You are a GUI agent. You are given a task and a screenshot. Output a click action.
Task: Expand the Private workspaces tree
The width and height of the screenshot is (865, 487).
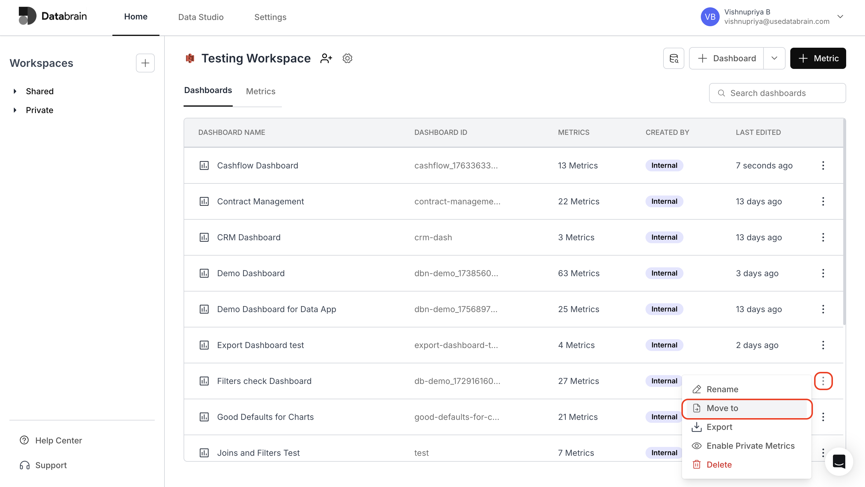pos(15,110)
